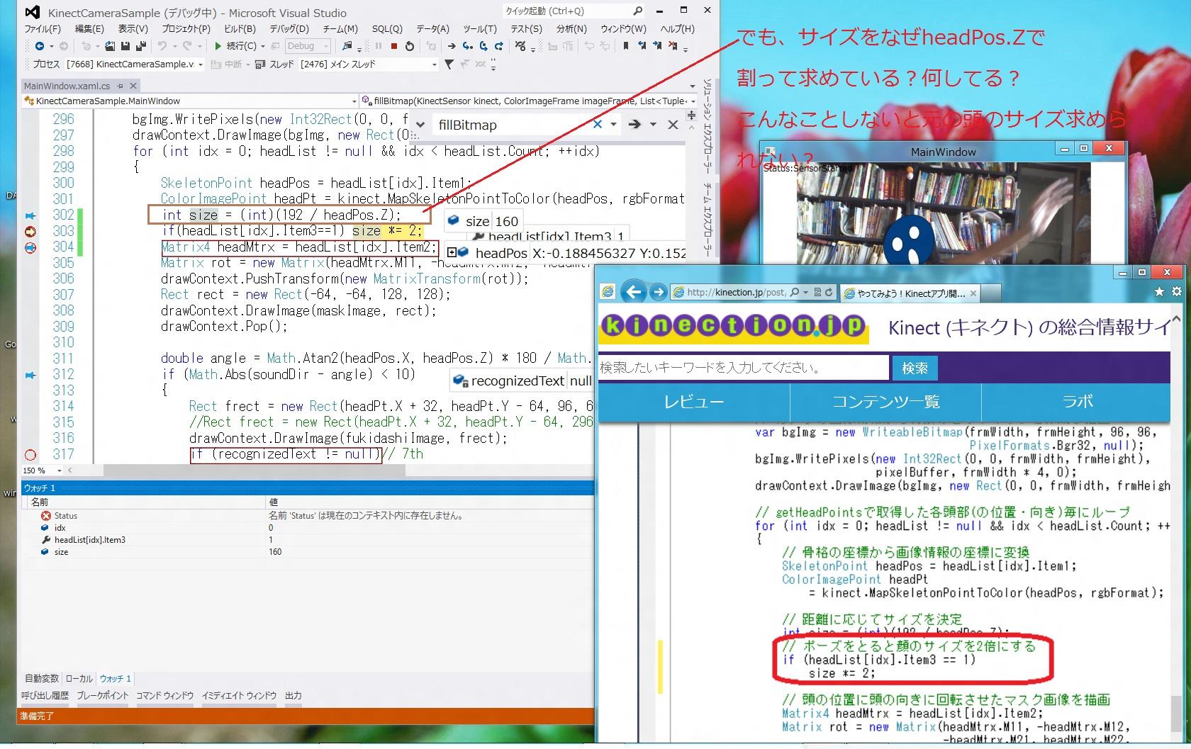
Task: Open the Debug configuration dropdown
Action: point(308,46)
